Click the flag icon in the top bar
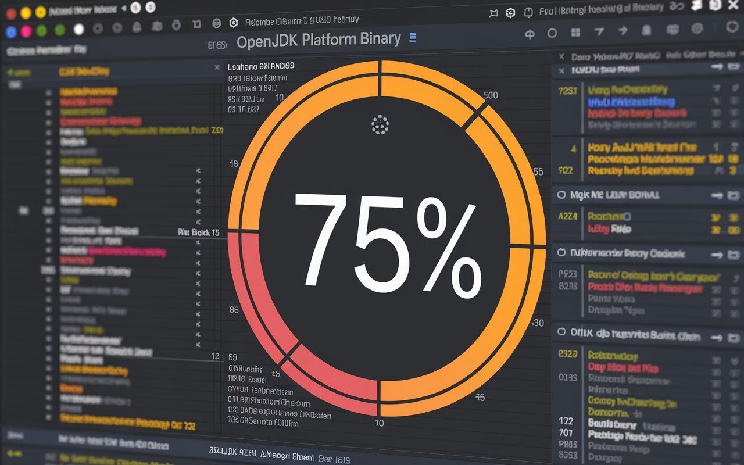This screenshot has height=465, width=744. pos(493,13)
